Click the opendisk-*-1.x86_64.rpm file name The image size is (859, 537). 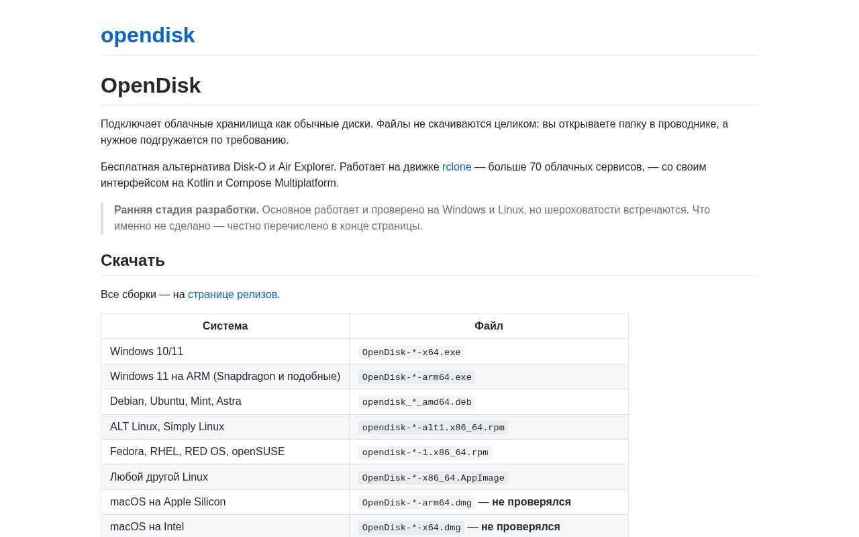(x=425, y=452)
